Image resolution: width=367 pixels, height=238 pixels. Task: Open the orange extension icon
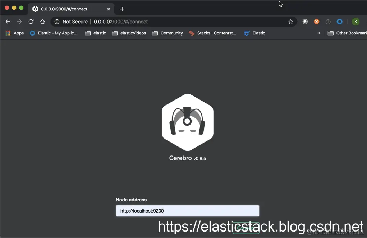[x=316, y=22]
